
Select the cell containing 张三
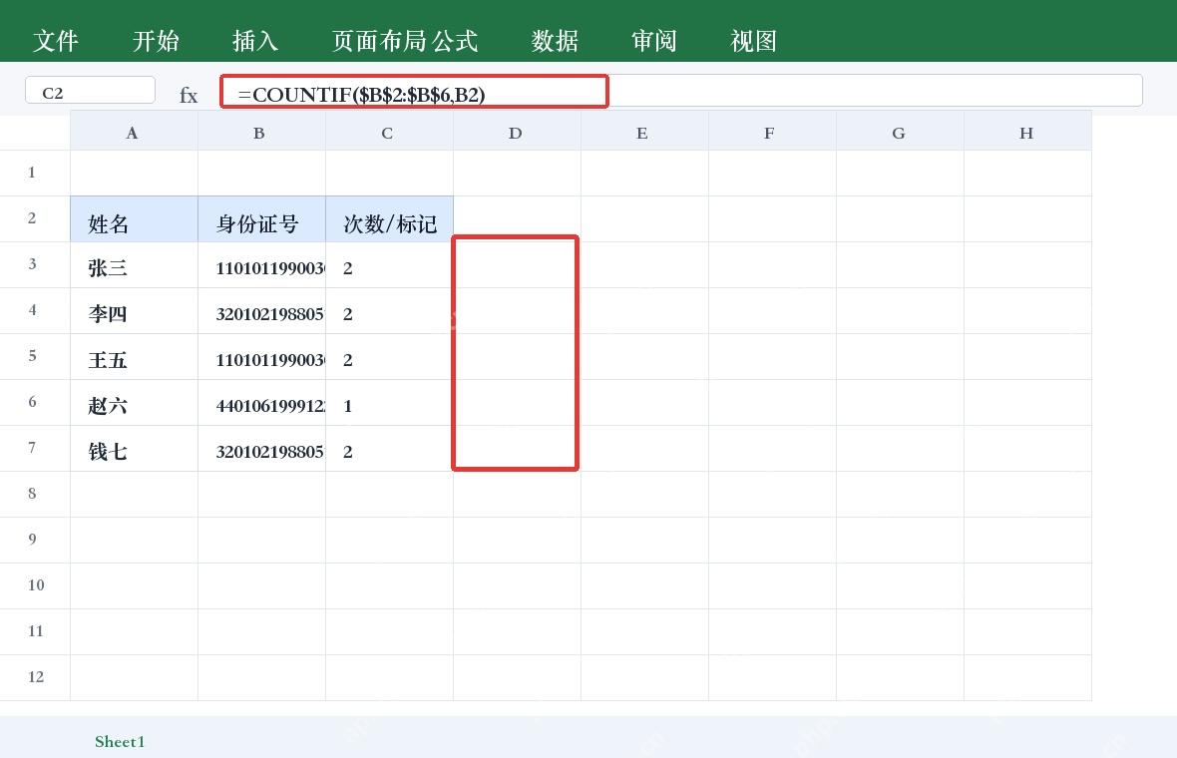[x=134, y=265]
